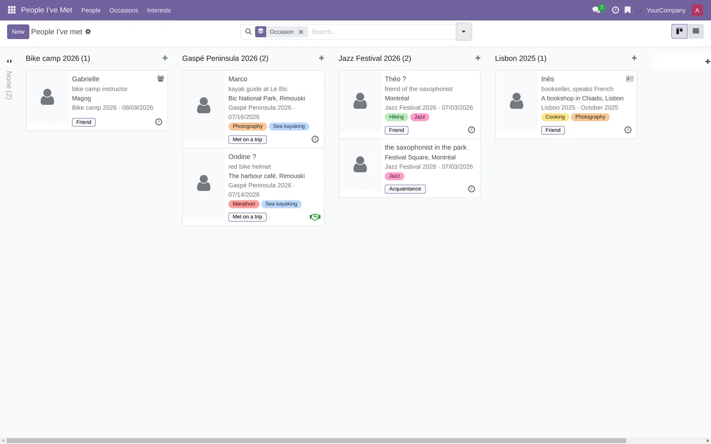Image resolution: width=711 pixels, height=444 pixels.
Task: Remove the Occasion group filter
Action: pos(301,32)
